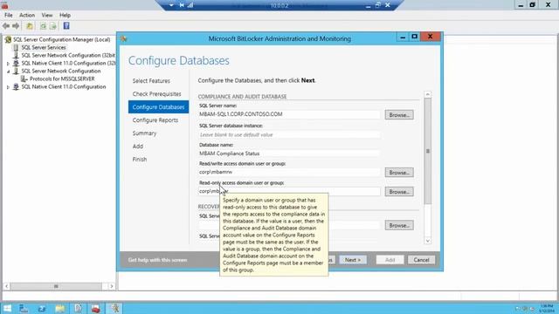This screenshot has width=559, height=314.
Task: Switch to MBAM setup taskbar icon
Action: coord(114,308)
